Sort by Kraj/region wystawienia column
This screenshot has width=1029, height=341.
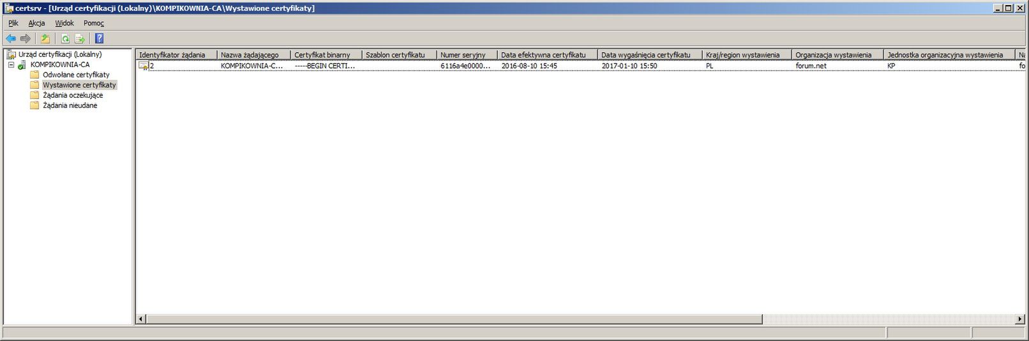click(x=747, y=55)
